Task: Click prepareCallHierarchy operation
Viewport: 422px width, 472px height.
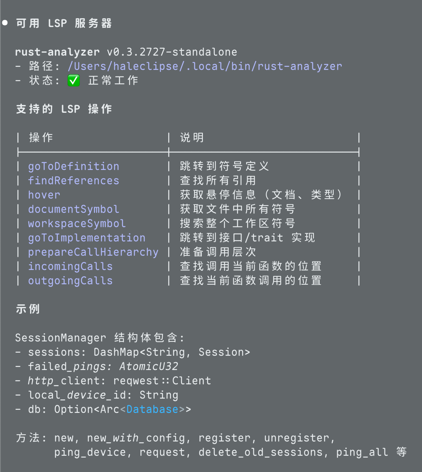Action: click(x=93, y=252)
